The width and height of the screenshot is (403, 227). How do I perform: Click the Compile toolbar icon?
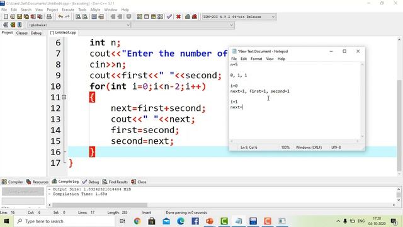coord(140,17)
